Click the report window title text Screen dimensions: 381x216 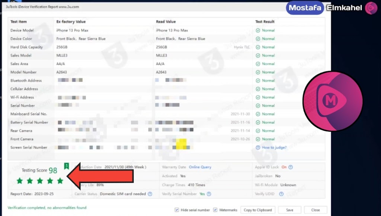[42, 7]
